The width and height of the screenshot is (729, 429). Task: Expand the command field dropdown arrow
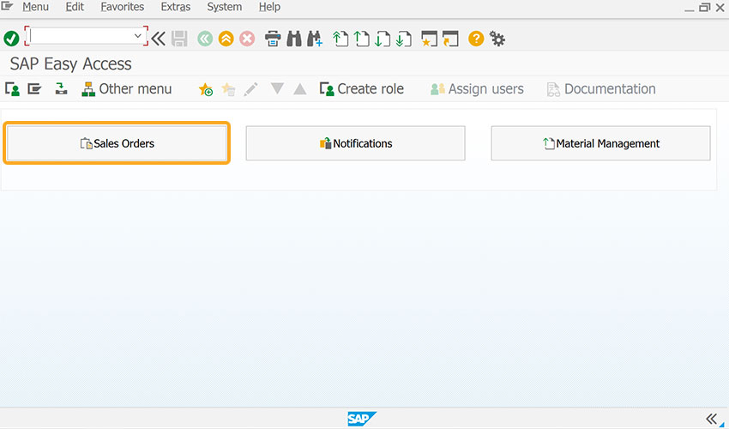tap(137, 36)
